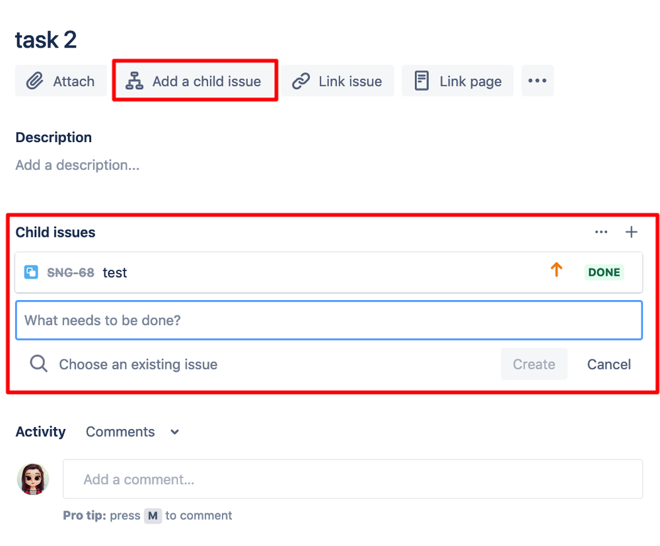The height and width of the screenshot is (546, 660).
Task: Select the Activity section label
Action: coord(40,432)
